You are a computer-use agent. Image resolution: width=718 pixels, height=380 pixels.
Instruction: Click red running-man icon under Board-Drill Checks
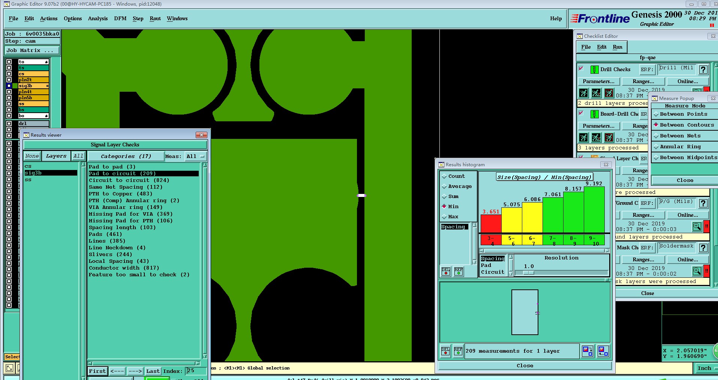[609, 137]
